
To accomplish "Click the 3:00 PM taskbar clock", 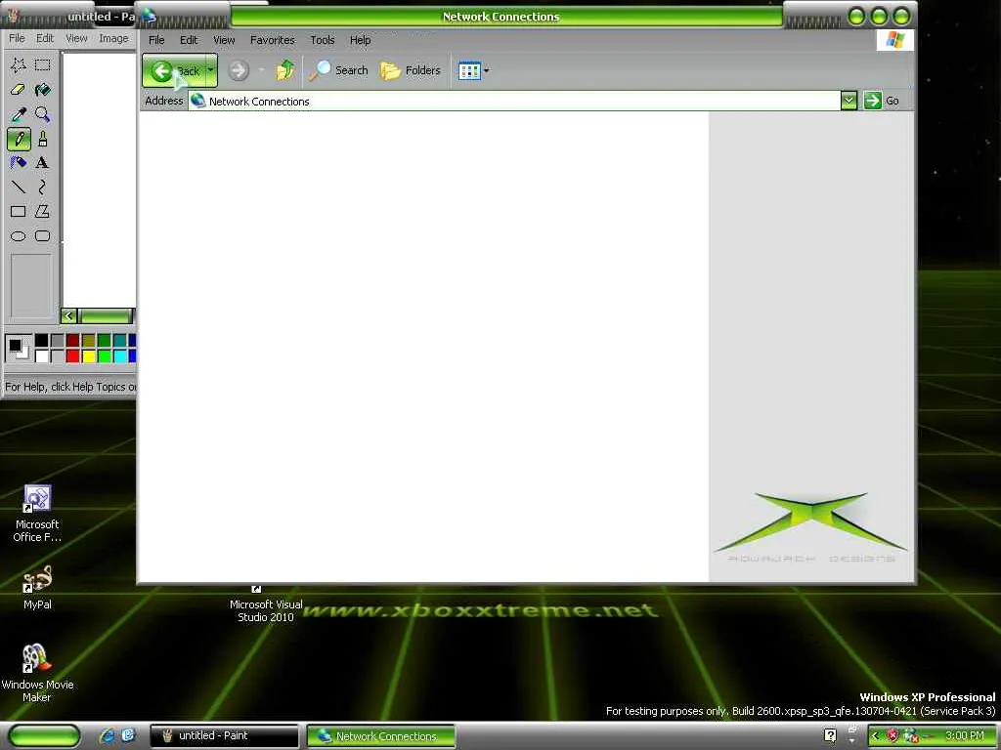I will click(x=964, y=736).
